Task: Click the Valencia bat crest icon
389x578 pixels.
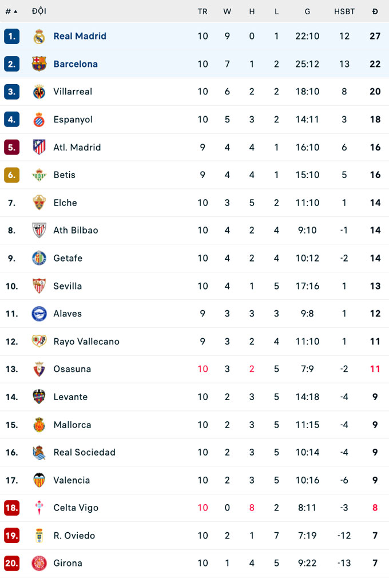Action: (x=39, y=480)
